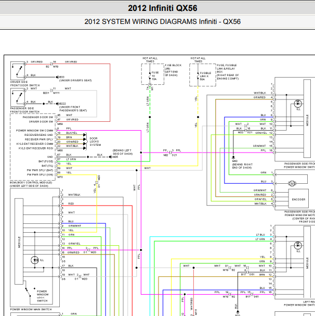The width and height of the screenshot is (315, 316).
Task: Click the "DRIVER DOOR SW" BCM pin label
Action: click(41, 122)
